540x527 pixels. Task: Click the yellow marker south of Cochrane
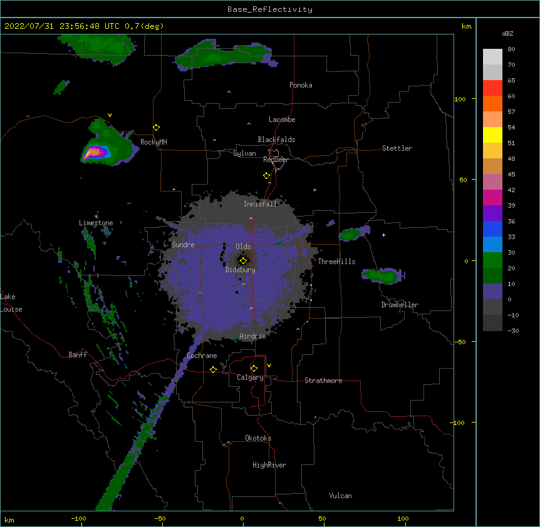213,369
